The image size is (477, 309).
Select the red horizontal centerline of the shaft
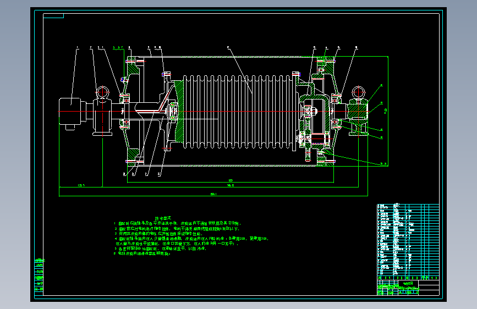pyautogui.click(x=213, y=112)
